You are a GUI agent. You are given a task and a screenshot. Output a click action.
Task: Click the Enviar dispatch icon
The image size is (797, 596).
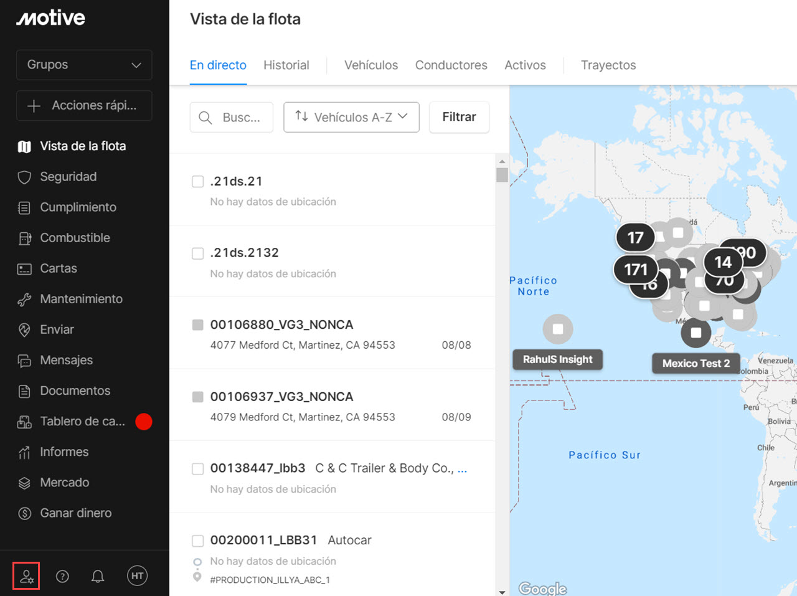click(x=24, y=329)
